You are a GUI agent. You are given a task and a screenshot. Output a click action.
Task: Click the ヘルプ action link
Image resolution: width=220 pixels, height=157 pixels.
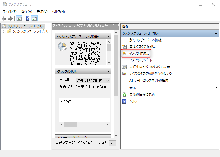133,101
